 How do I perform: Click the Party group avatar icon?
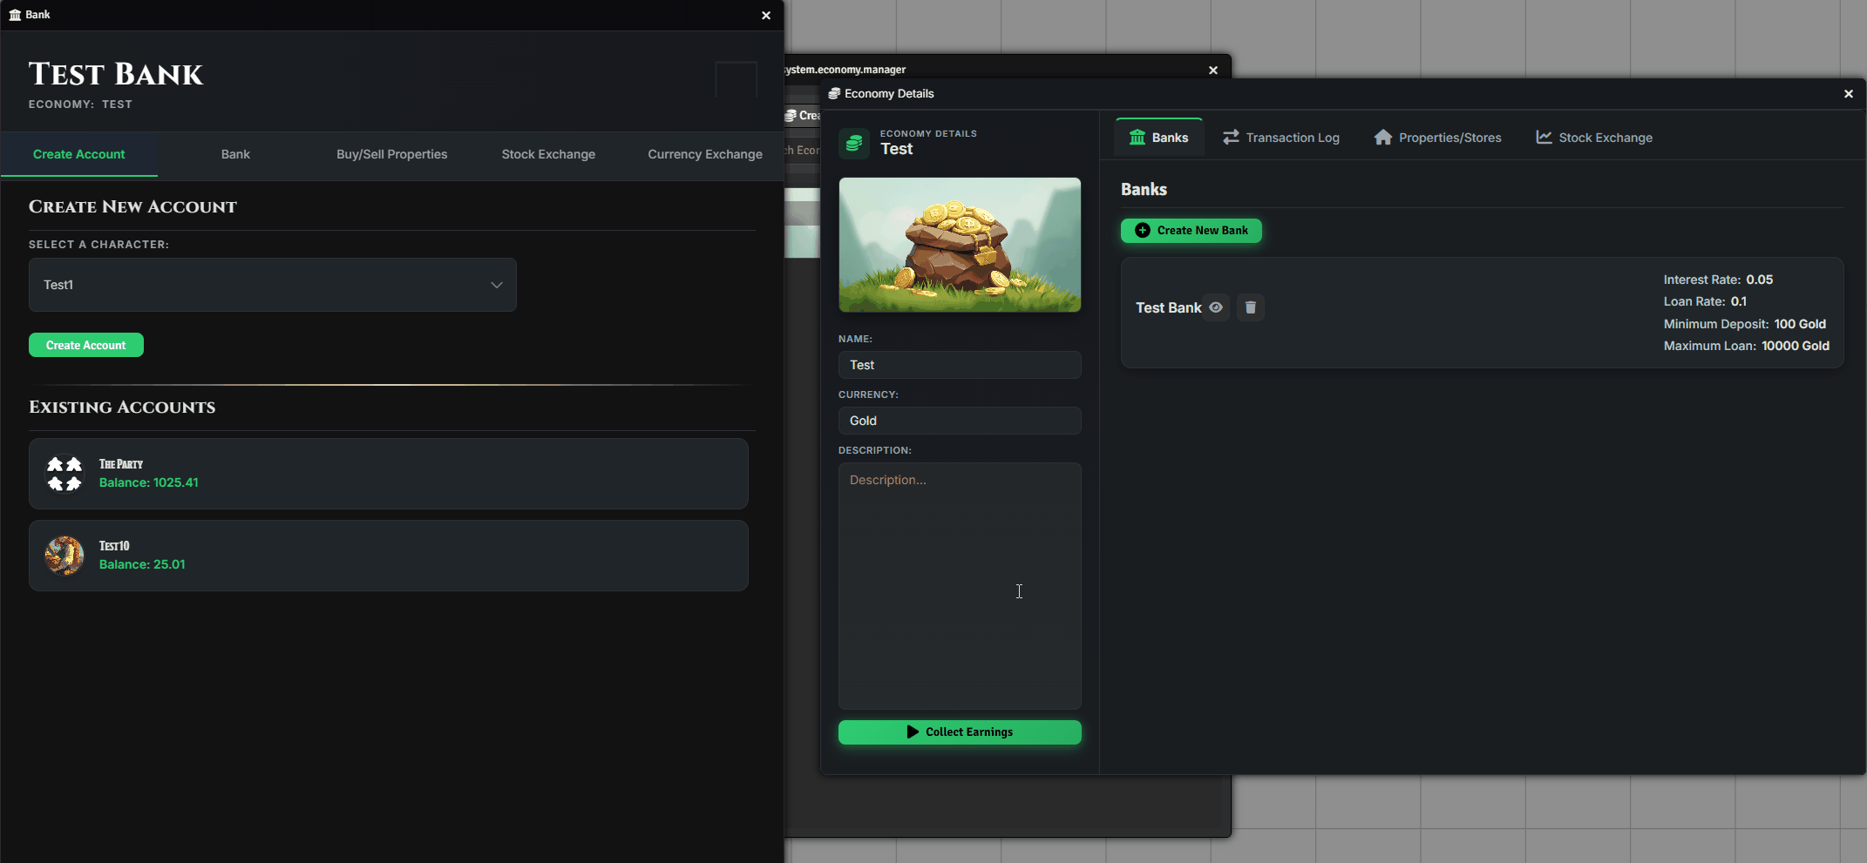64,474
